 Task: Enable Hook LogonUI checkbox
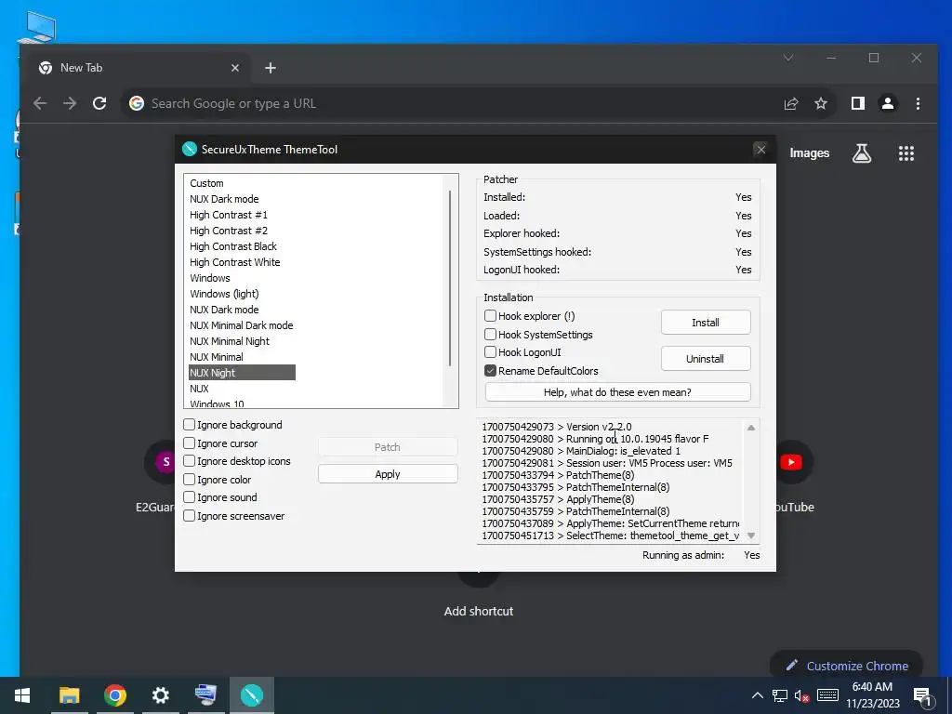pos(491,352)
